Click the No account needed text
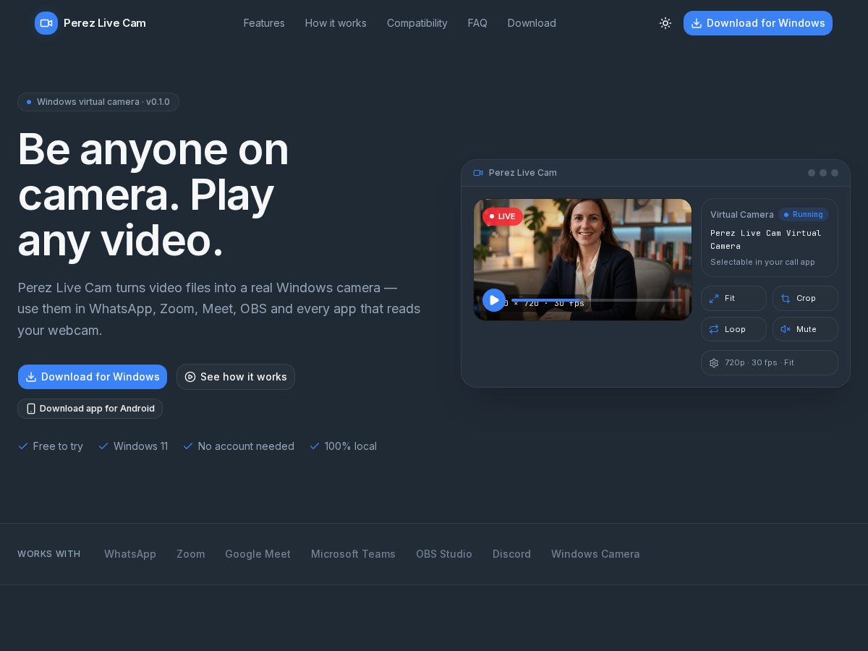Screen dimensions: 868x651 point(246,446)
